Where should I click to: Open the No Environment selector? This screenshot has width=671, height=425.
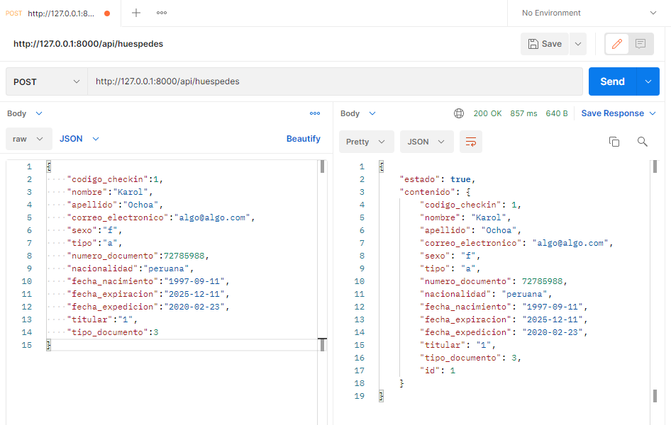coord(589,13)
